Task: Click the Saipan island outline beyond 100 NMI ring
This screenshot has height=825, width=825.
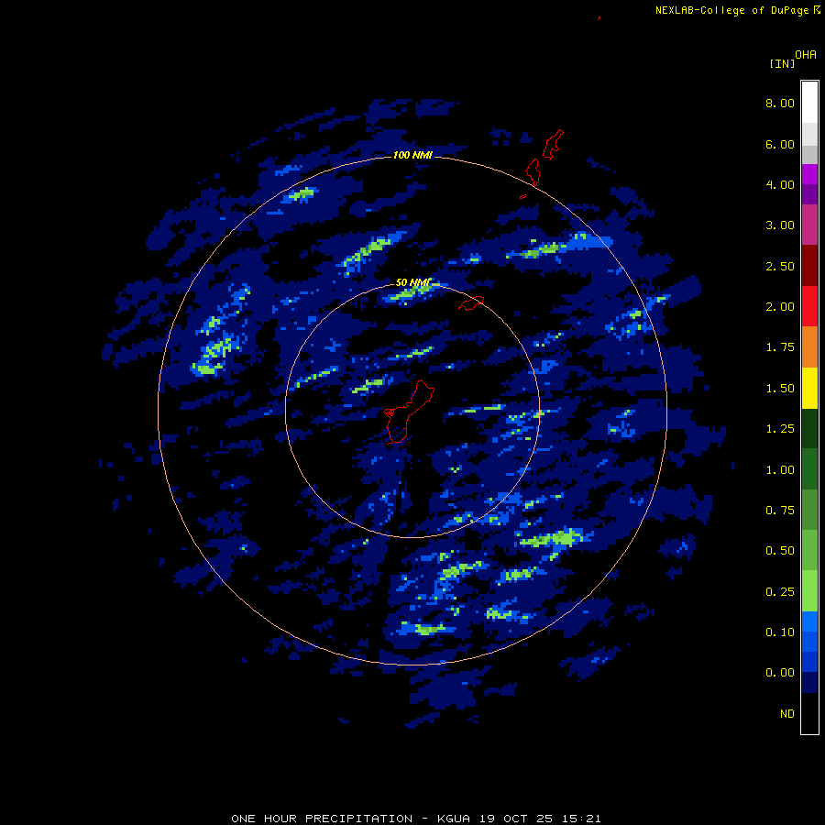Action: pos(553,144)
